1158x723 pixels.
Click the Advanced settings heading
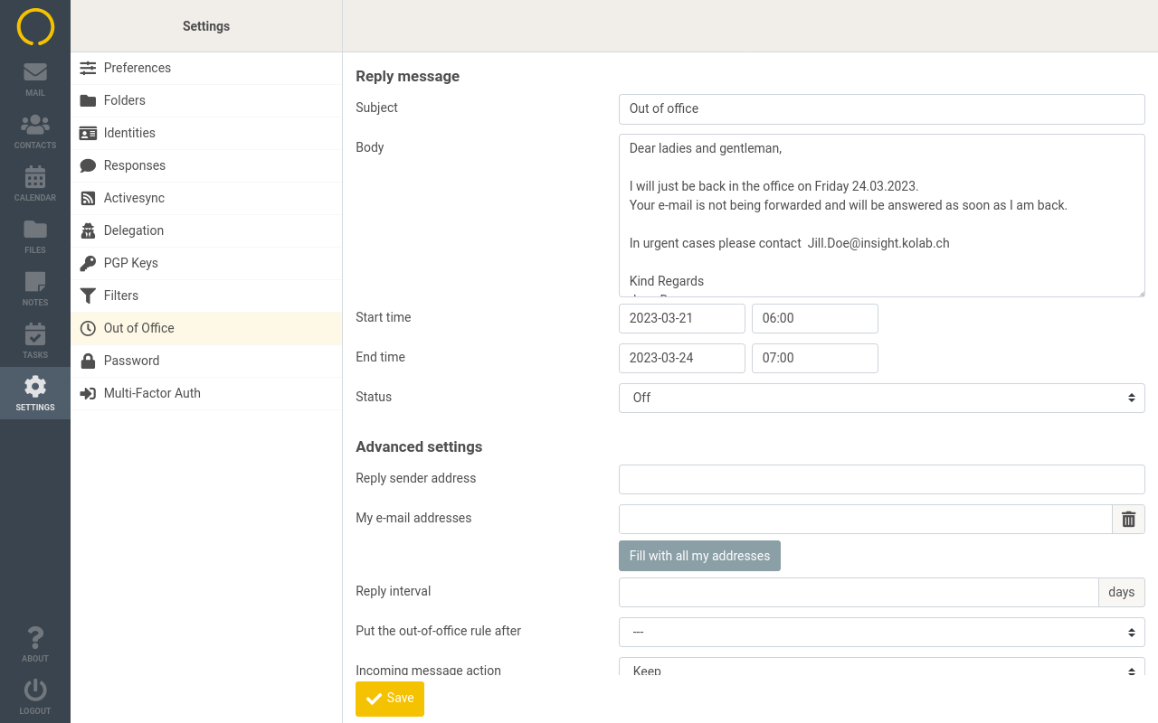pyautogui.click(x=419, y=447)
